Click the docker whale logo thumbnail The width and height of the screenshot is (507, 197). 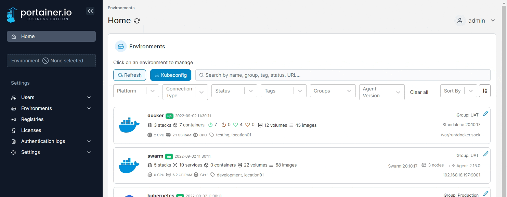click(x=129, y=125)
